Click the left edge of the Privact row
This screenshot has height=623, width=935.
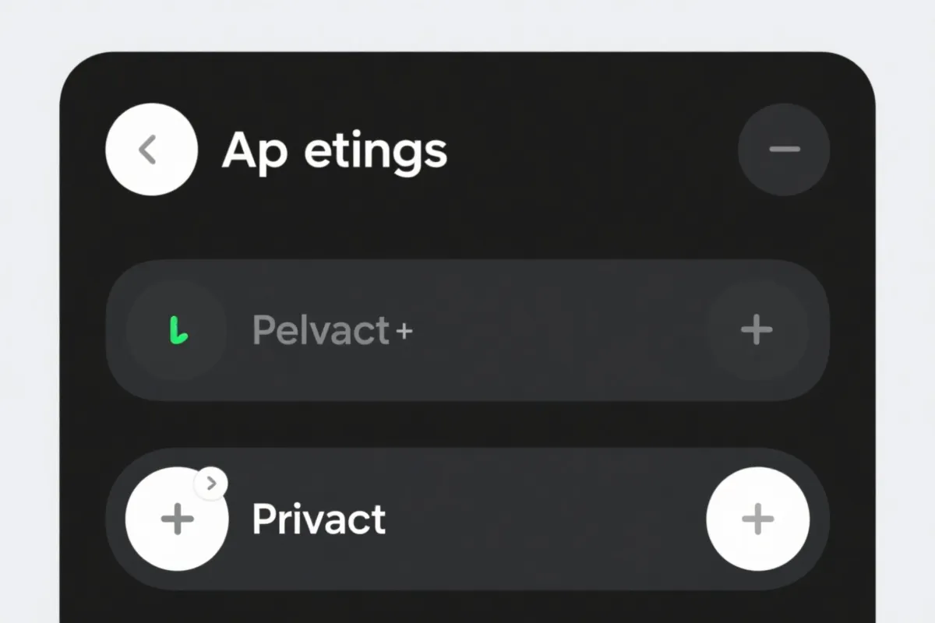(x=115, y=519)
